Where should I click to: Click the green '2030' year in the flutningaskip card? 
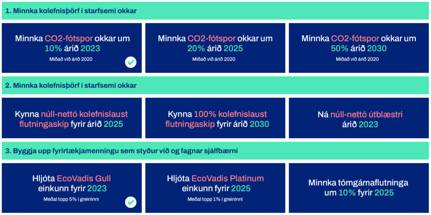259,124
